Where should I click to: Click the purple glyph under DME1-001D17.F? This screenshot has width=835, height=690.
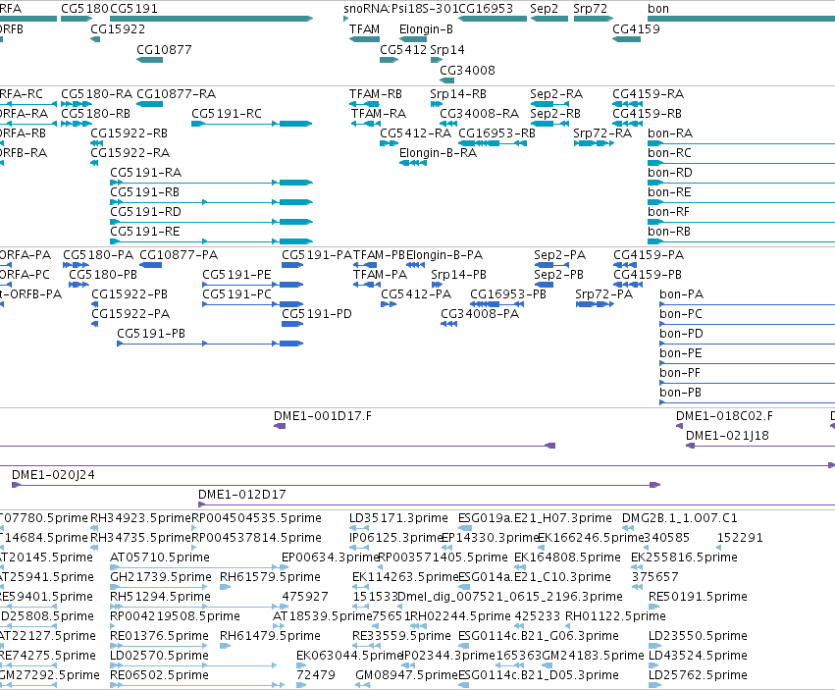pyautogui.click(x=280, y=426)
